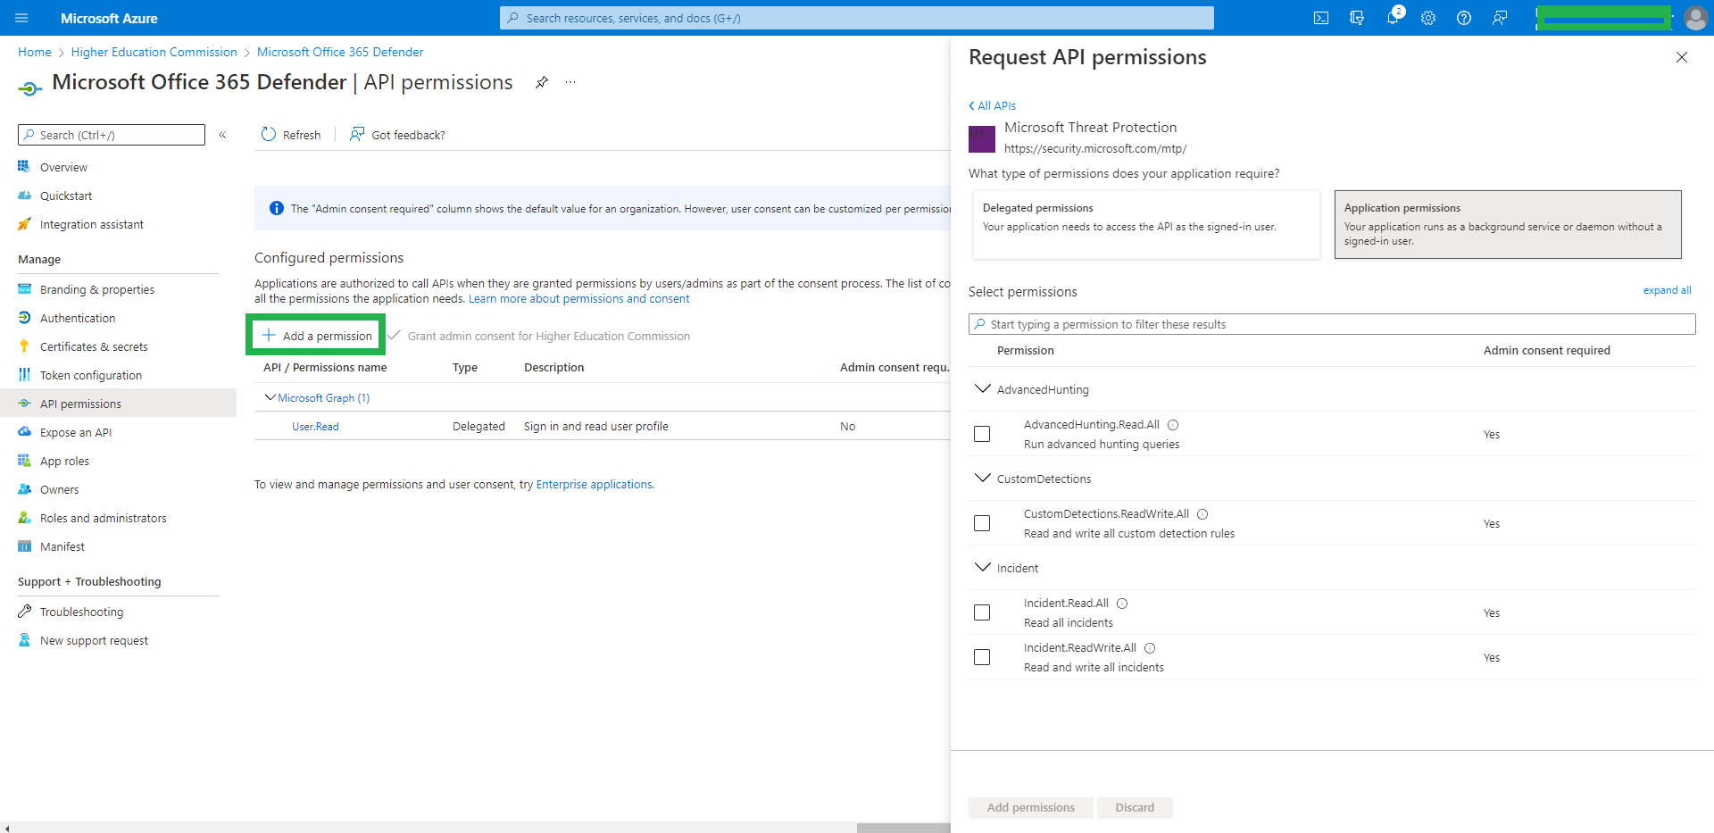Image resolution: width=1714 pixels, height=833 pixels.
Task: Open the Microsoft Office 365 Defender breadcrumb
Action: coord(340,52)
